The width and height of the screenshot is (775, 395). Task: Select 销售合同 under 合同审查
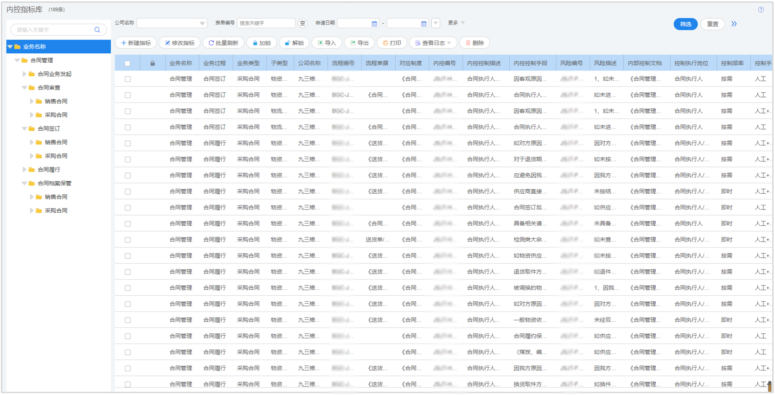56,102
